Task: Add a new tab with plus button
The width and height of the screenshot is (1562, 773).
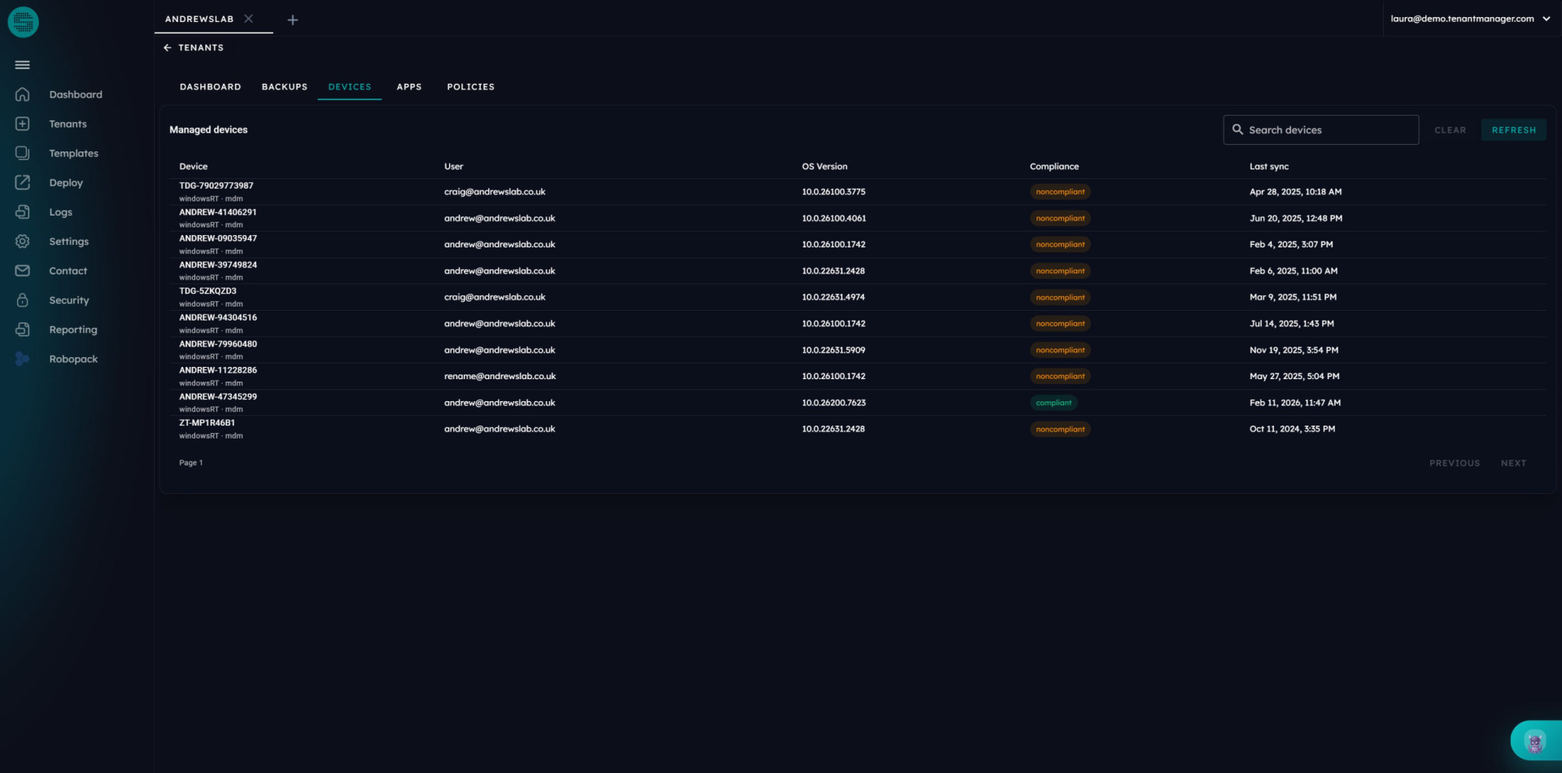Action: [x=293, y=20]
